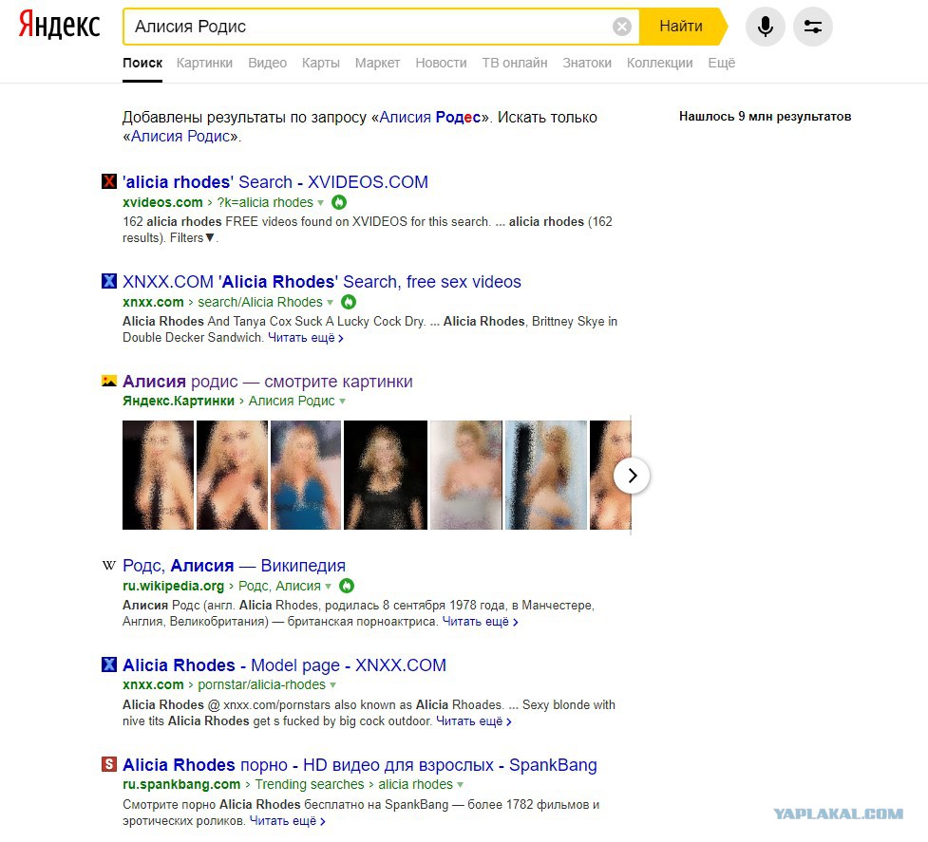Screen dimensions: 928x842
Task: Open the Trending searches breadcrumb link
Action: 310,784
